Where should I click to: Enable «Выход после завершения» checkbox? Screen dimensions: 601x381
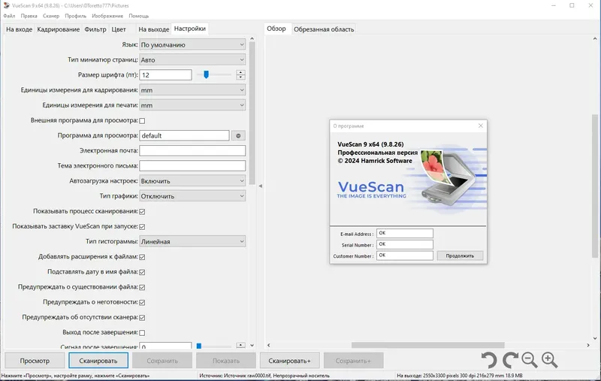click(142, 333)
